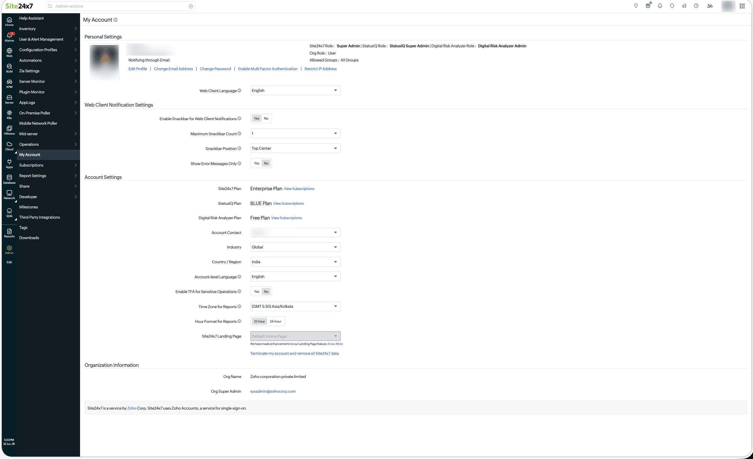This screenshot has height=459, width=753.
Task: Click the info icon beside My Account title
Action: pyautogui.click(x=116, y=20)
